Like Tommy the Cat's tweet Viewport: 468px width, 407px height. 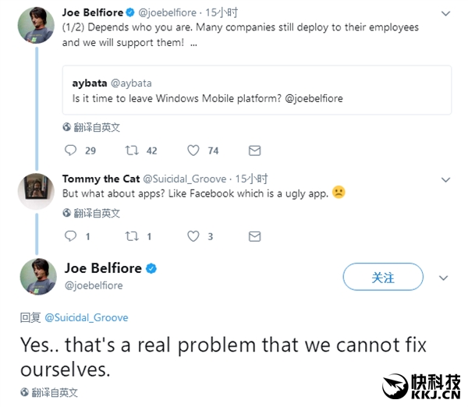pos(193,236)
